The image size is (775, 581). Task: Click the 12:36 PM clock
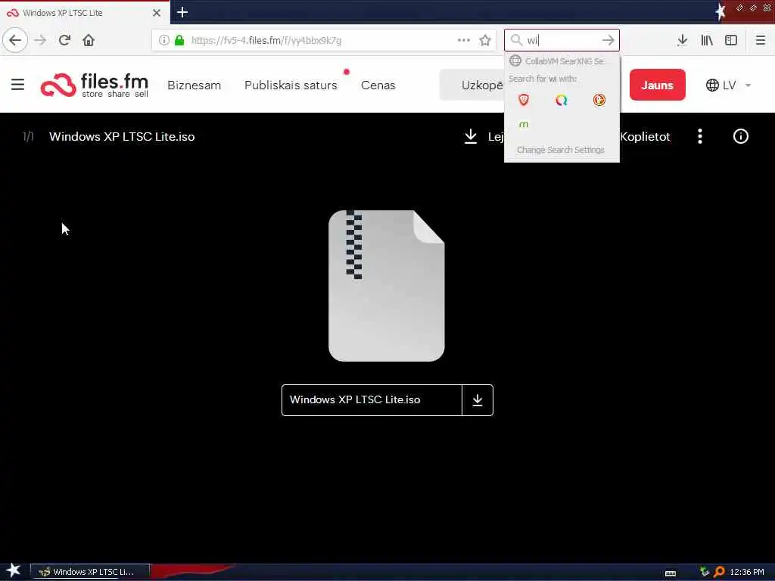coord(747,572)
